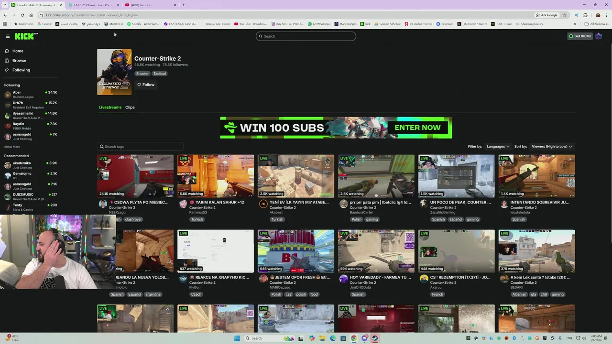The width and height of the screenshot is (612, 344).
Task: Click the BanduraCartel streamer avatar
Action: (343, 204)
